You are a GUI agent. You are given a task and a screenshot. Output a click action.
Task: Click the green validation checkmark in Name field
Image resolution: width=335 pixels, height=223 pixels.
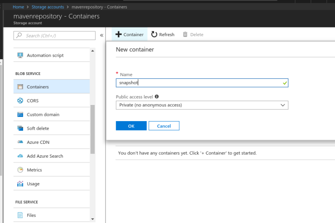[x=284, y=83]
